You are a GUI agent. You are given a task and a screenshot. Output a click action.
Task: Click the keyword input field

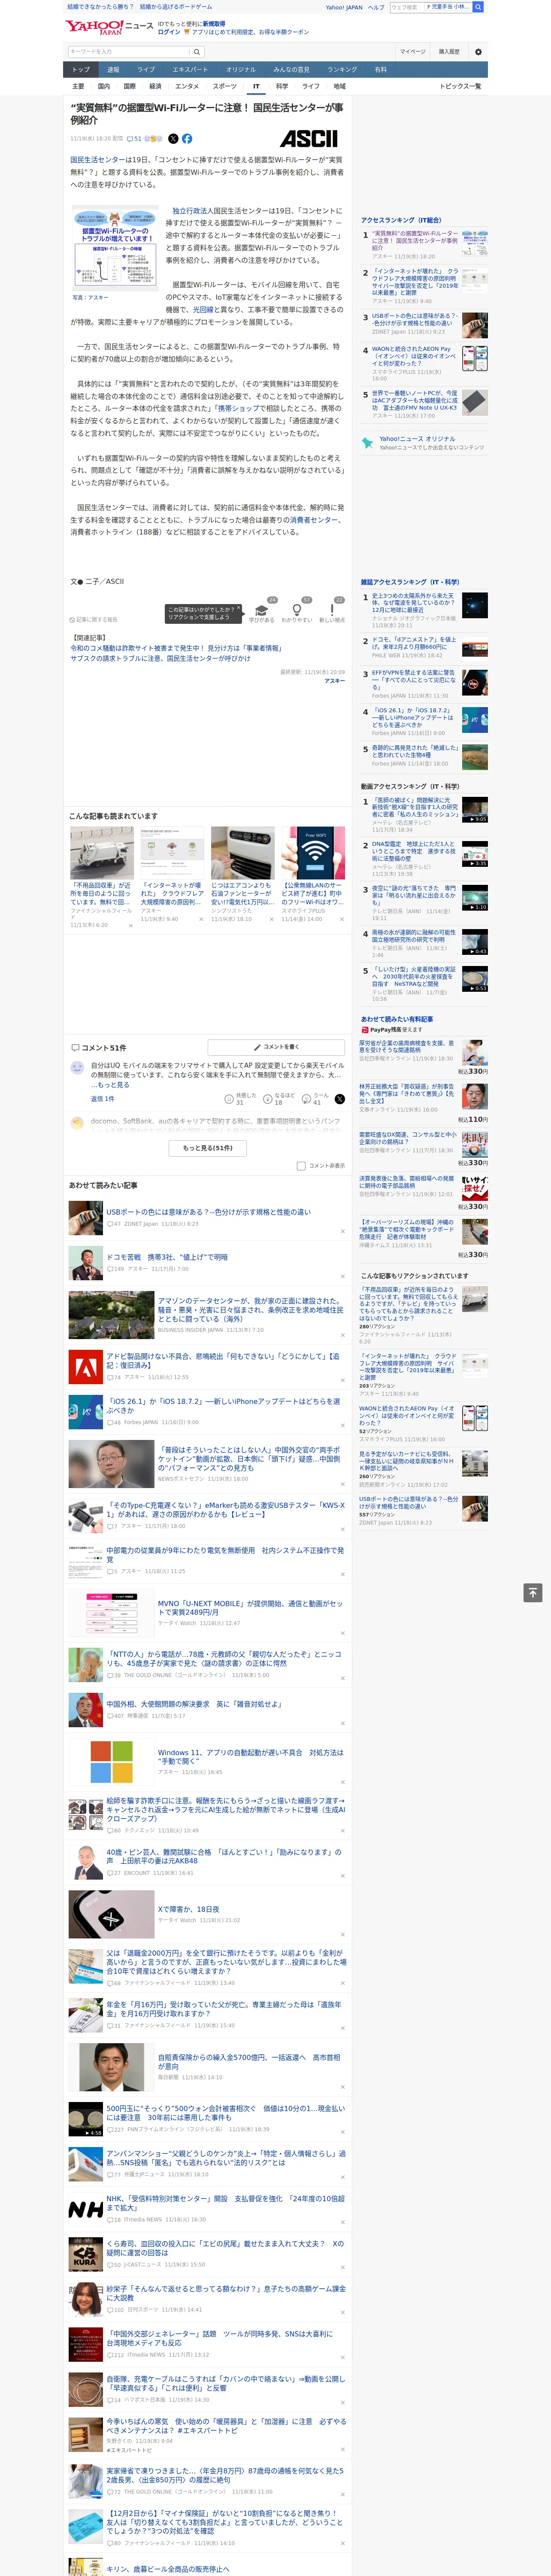[x=129, y=52]
